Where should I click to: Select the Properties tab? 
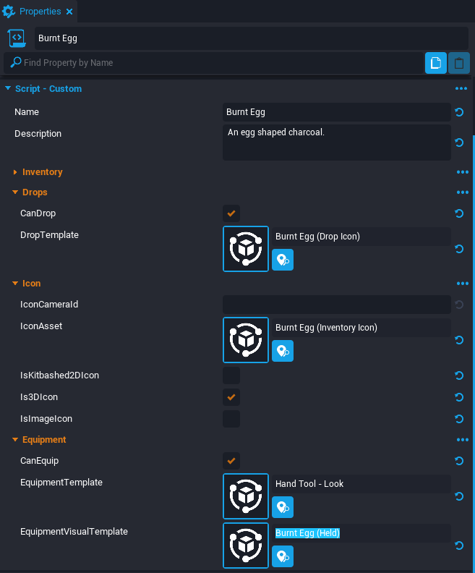click(40, 12)
